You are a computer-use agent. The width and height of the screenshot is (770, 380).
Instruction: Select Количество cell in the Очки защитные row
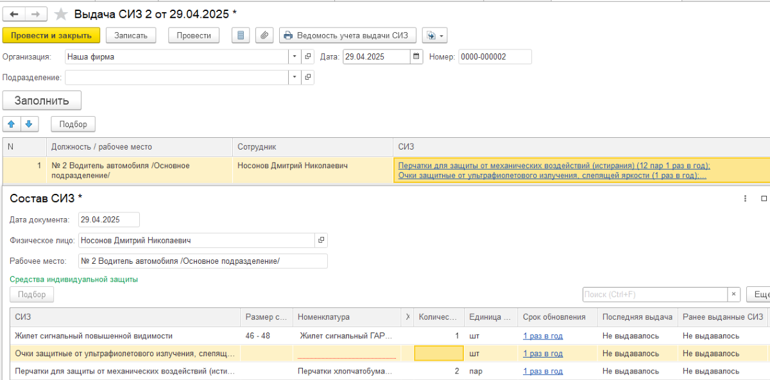(x=439, y=354)
